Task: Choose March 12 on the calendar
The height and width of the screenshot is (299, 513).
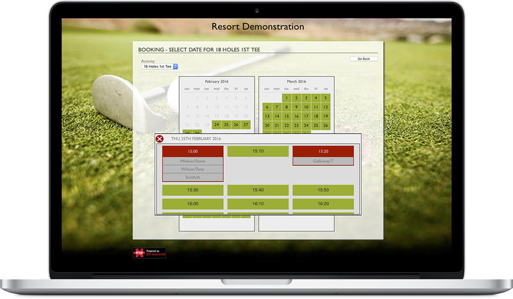Action: (x=326, y=106)
